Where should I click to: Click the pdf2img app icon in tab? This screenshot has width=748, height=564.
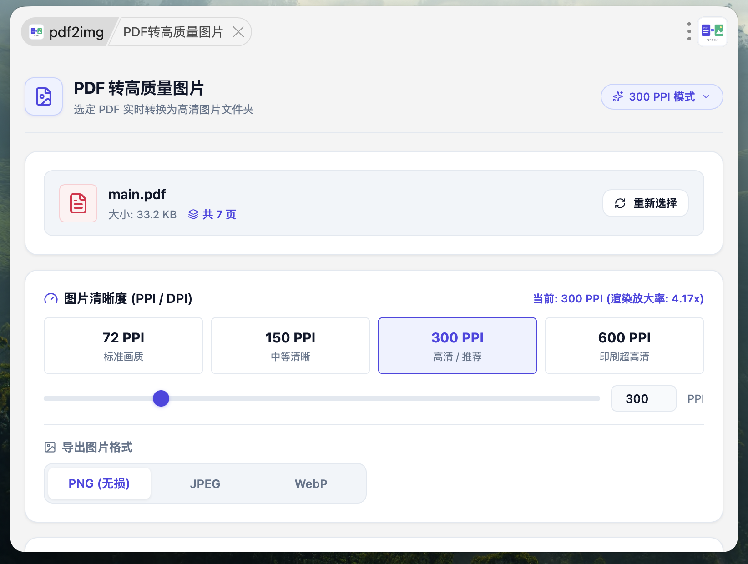(x=36, y=32)
